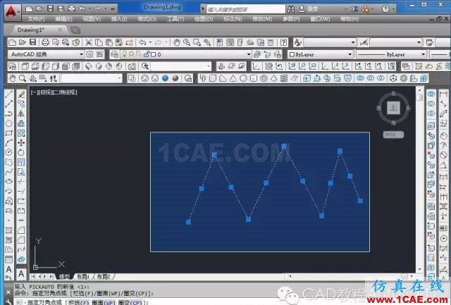This screenshot has width=451, height=305.
Task: Click the vertical scrollbar of drawing area
Action: 420,180
